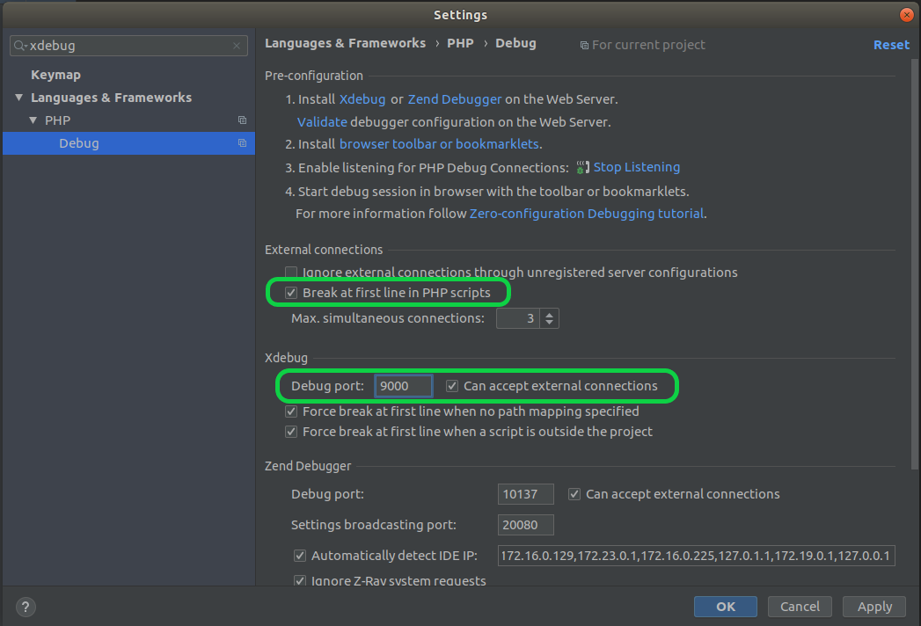Click the phone listening icon before Stop Listening
The height and width of the screenshot is (626, 921).
pyautogui.click(x=582, y=167)
